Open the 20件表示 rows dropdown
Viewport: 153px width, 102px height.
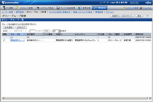57,31
